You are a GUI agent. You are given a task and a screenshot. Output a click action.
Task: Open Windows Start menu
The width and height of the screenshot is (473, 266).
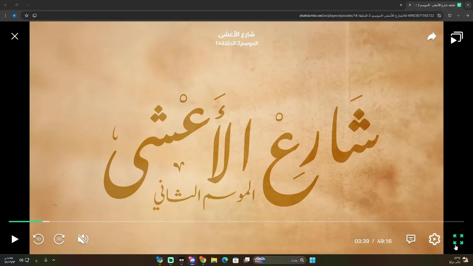click(x=312, y=260)
